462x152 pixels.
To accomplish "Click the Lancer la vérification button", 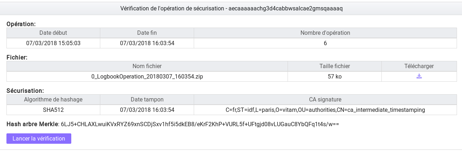I will pos(39,138).
